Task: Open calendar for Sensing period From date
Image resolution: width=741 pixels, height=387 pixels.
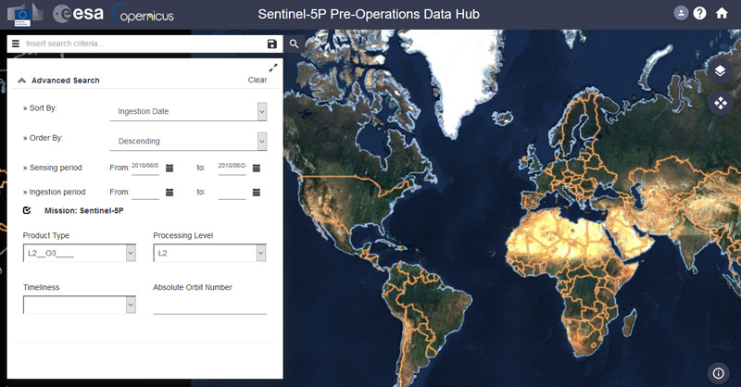Action: pyautogui.click(x=170, y=168)
